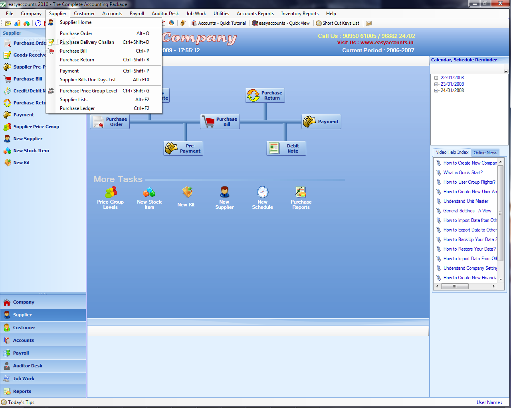Click the Debit Note flowchart node
The height and width of the screenshot is (408, 511).
pos(286,148)
